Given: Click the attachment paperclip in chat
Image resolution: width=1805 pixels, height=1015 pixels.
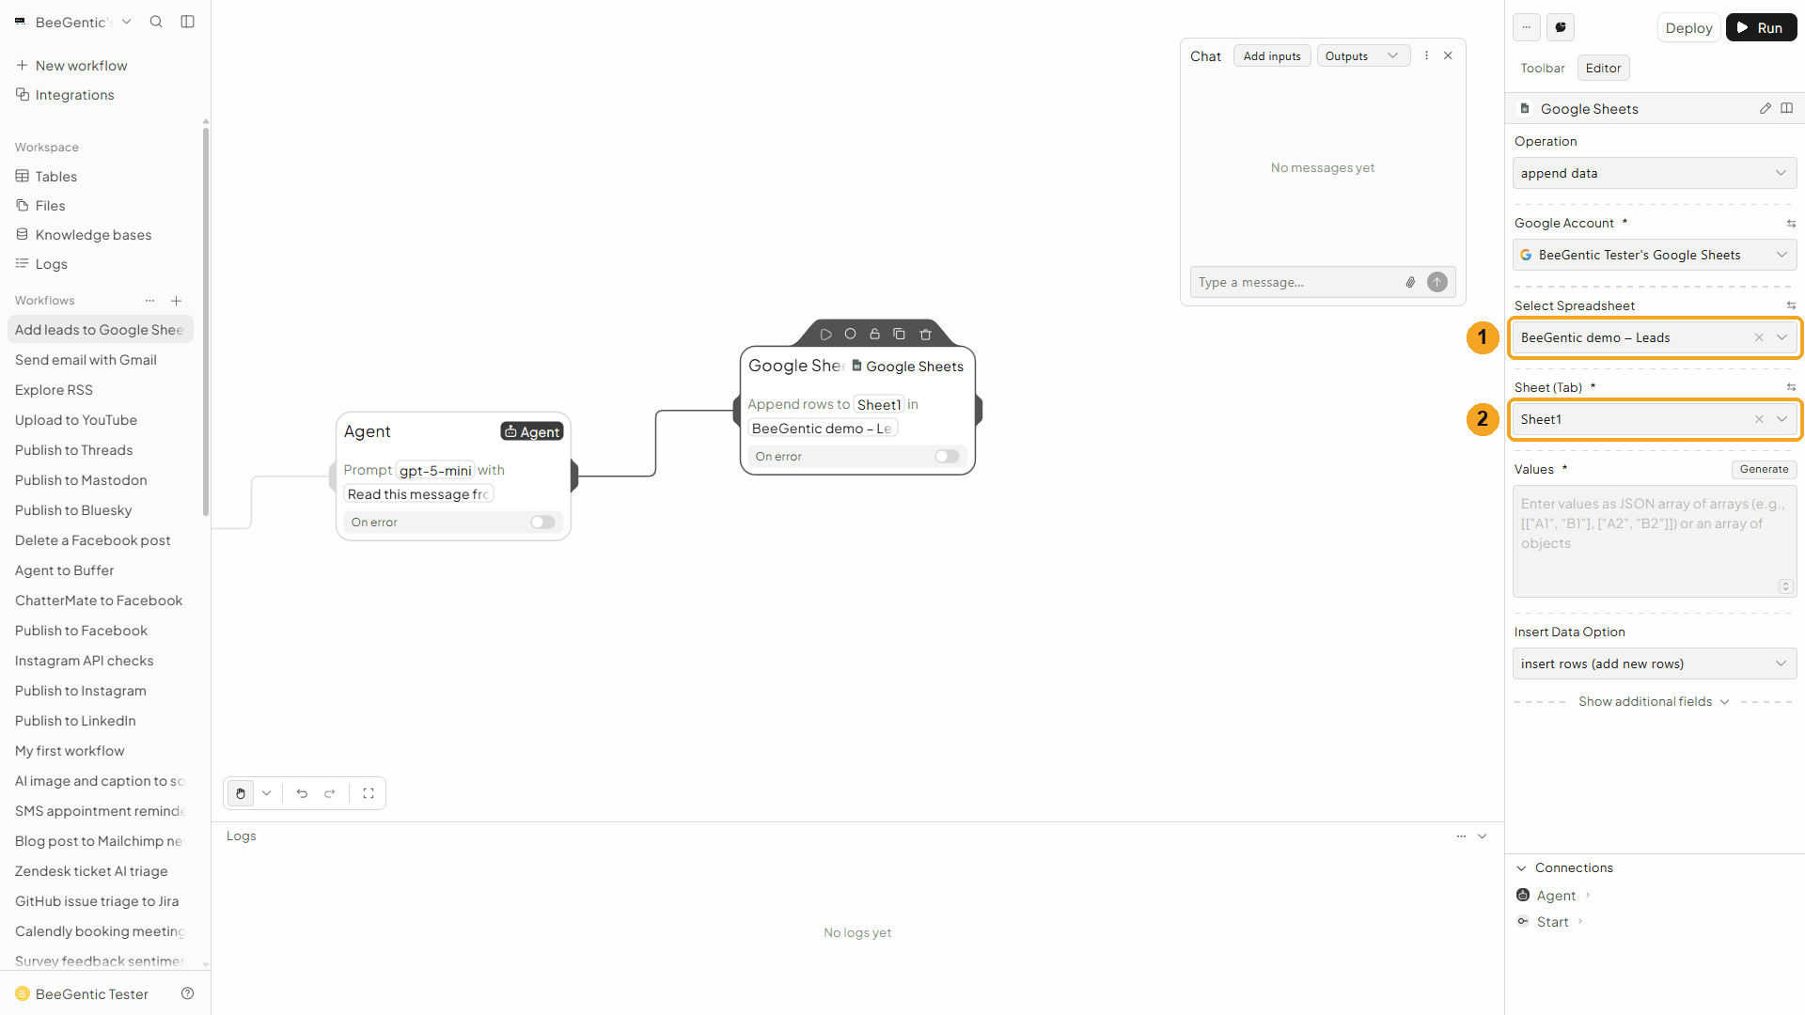Looking at the screenshot, I should pos(1410,282).
